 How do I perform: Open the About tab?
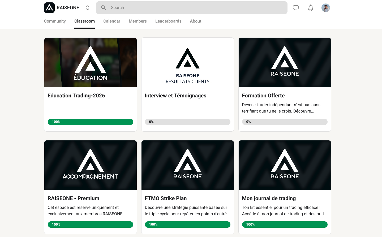[x=196, y=21]
